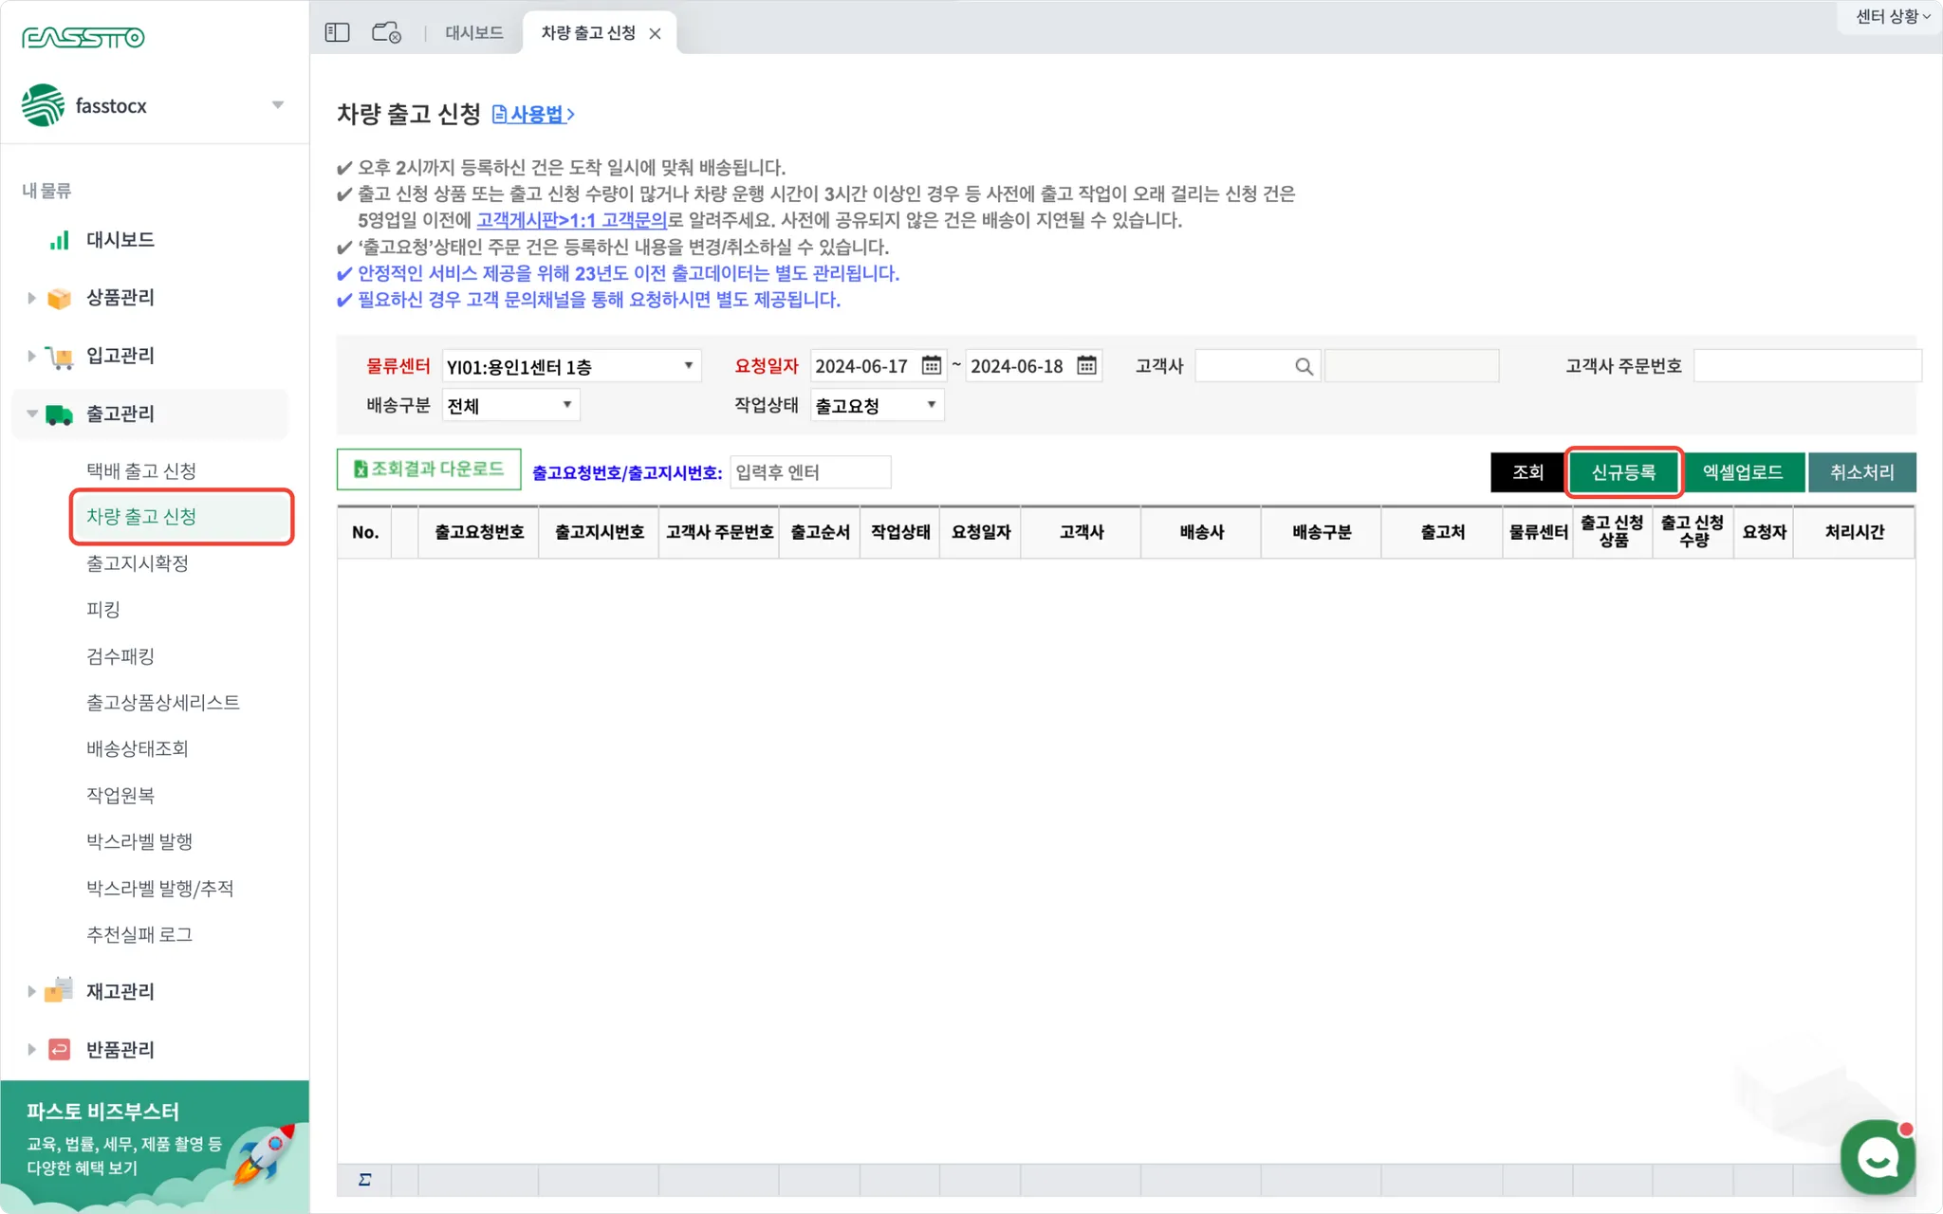Toggle the sidebar panel icon

[337, 33]
